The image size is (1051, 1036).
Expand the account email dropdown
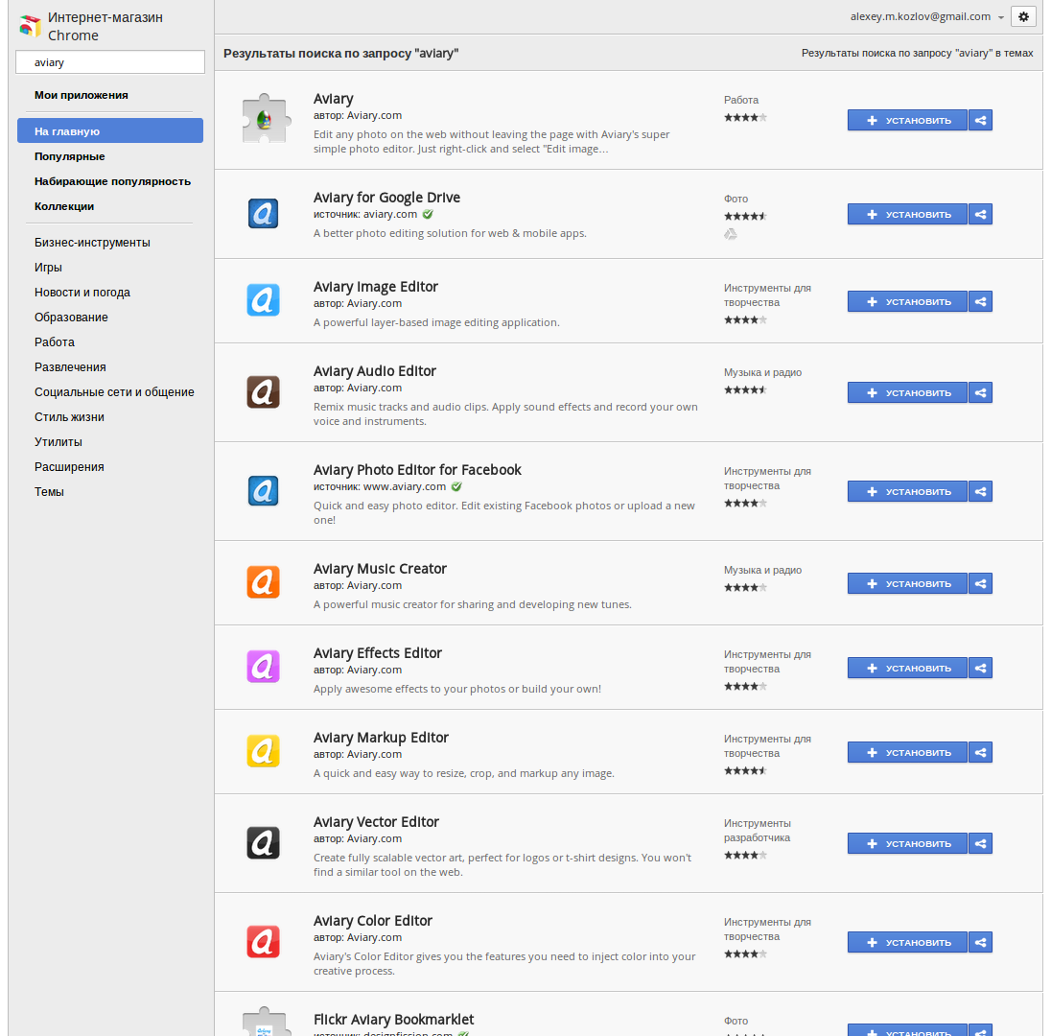click(x=1001, y=17)
